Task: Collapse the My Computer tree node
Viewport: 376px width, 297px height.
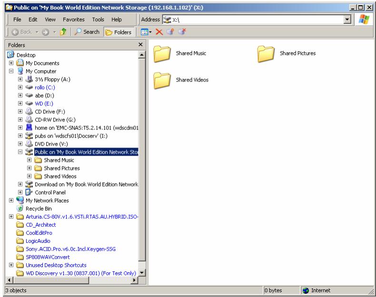Action: (x=11, y=71)
